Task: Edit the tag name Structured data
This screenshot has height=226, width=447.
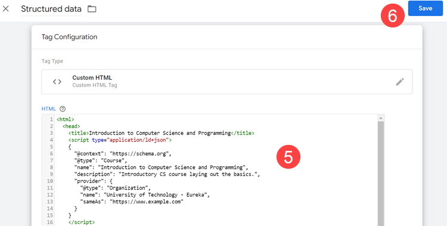Action: (51, 9)
